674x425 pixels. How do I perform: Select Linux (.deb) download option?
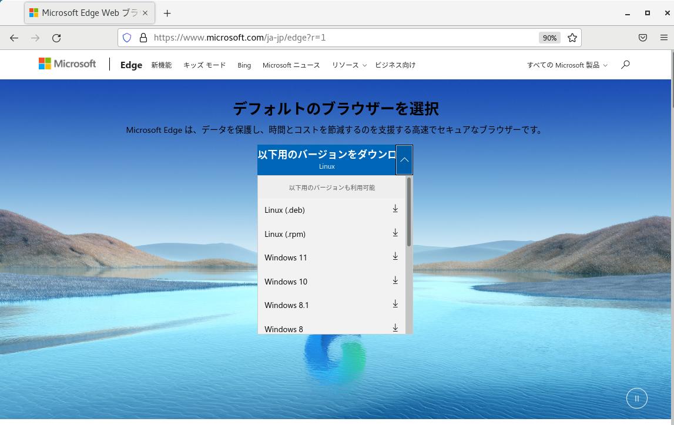pyautogui.click(x=331, y=210)
